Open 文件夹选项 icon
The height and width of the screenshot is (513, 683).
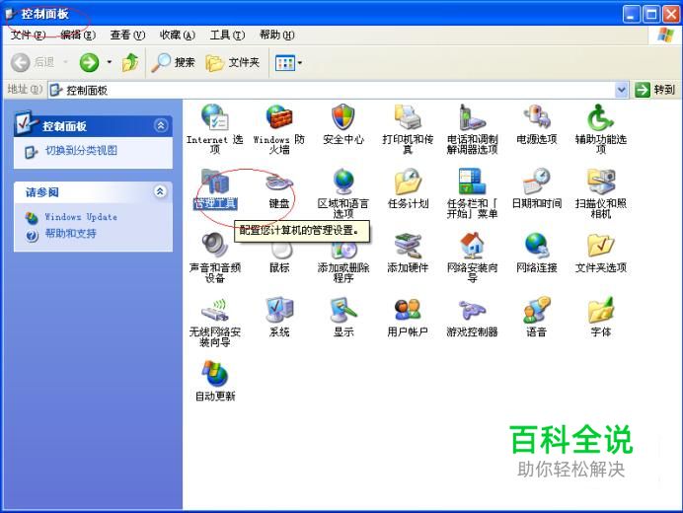(601, 246)
